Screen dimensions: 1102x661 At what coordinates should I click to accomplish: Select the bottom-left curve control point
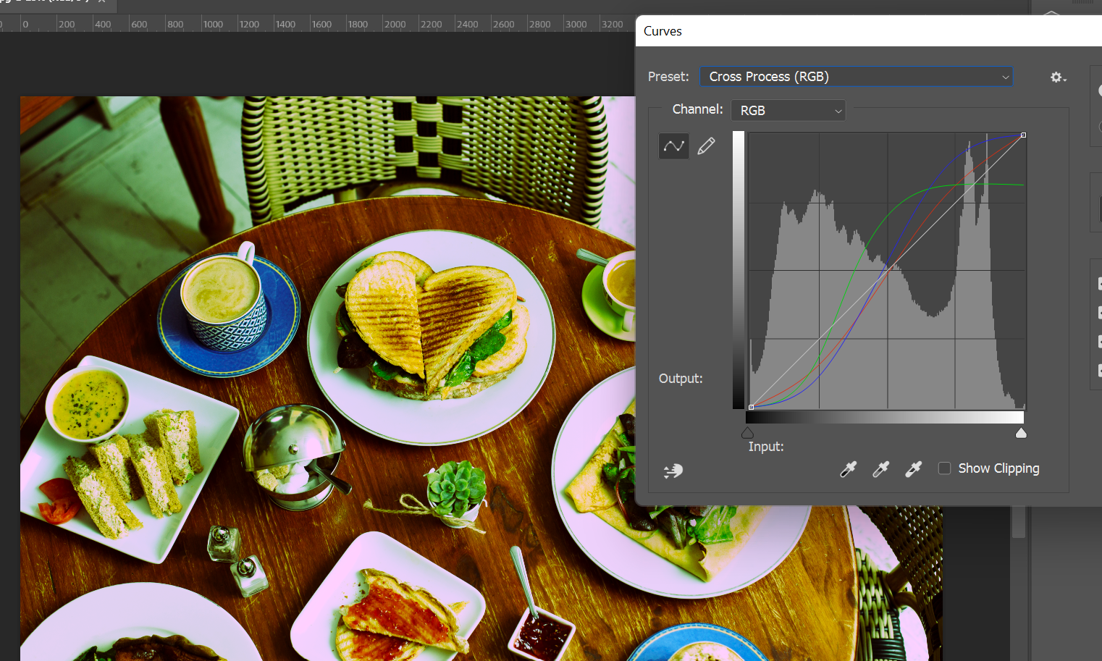tap(751, 407)
